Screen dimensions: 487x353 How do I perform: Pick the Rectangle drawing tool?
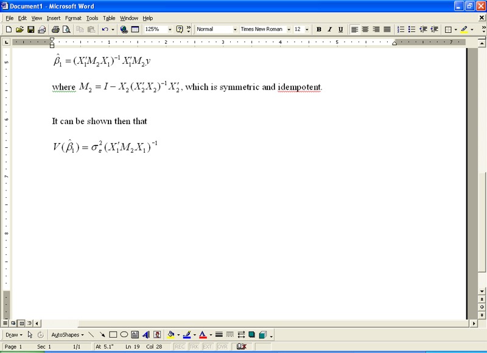[x=113, y=335]
